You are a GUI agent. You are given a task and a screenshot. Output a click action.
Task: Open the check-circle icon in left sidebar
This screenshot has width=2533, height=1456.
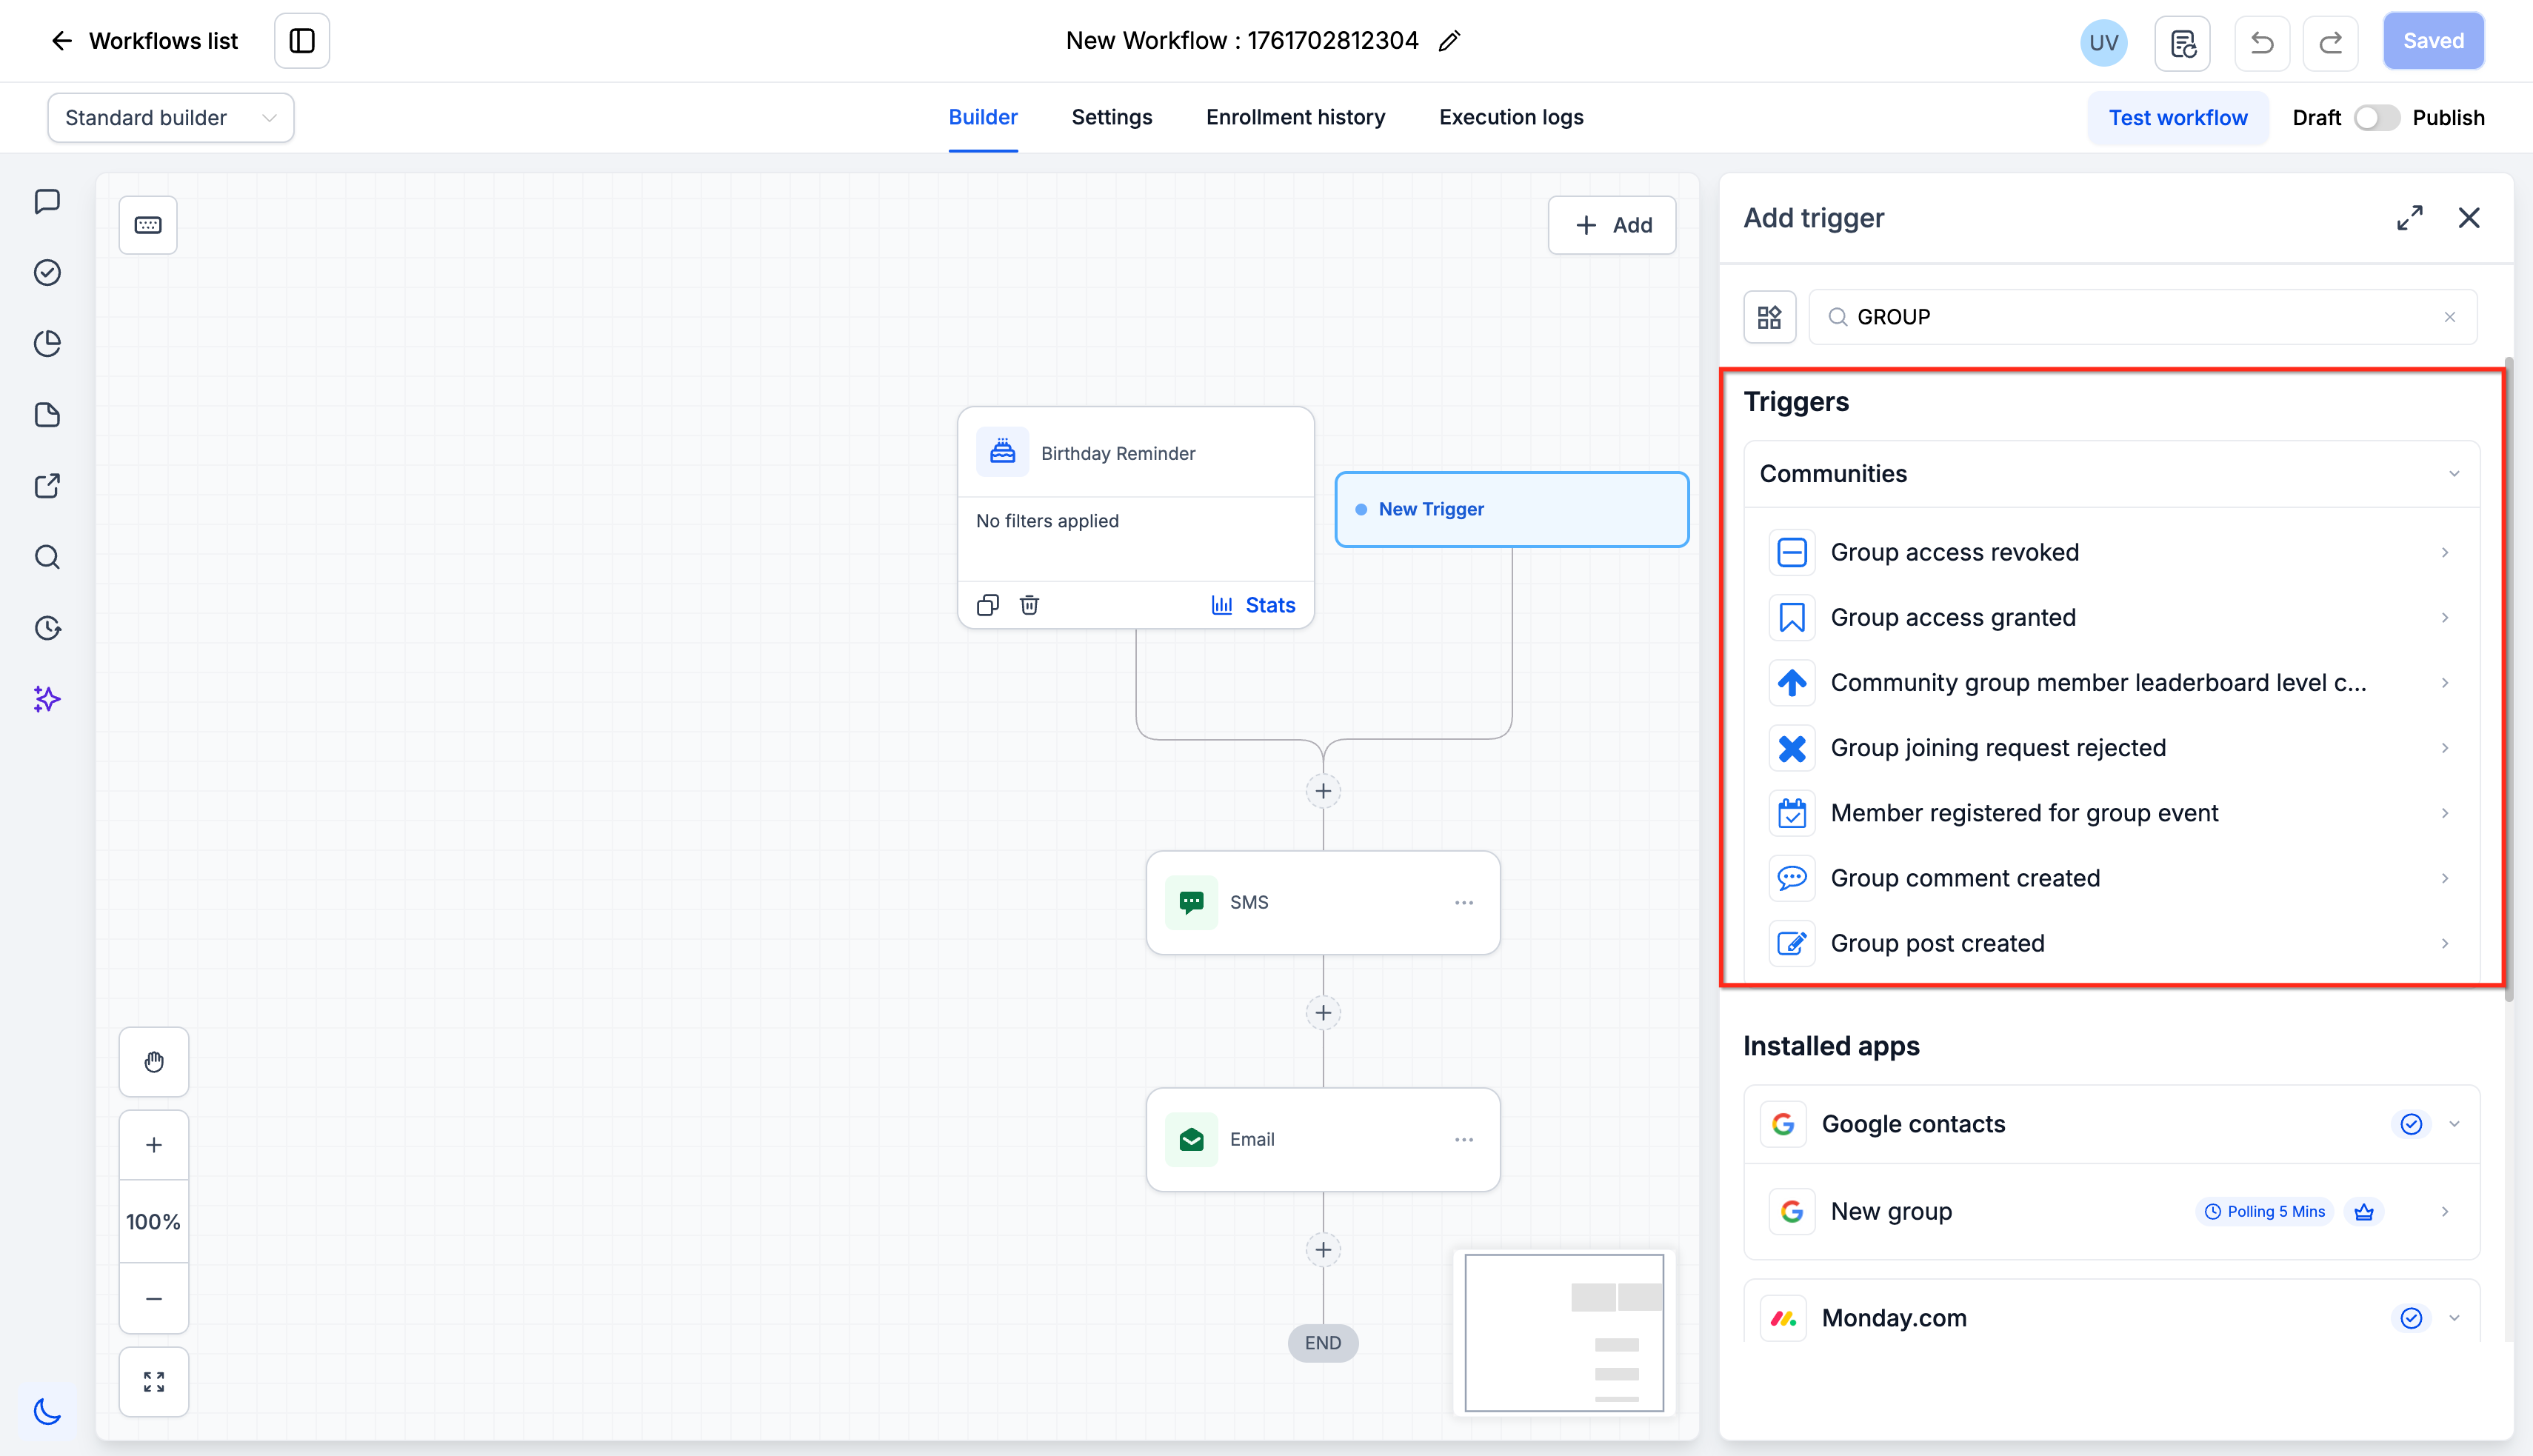coord(47,272)
